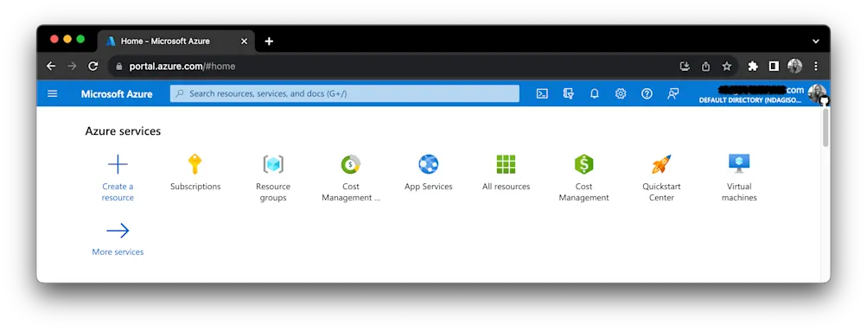Open portal Settings gear icon

click(x=621, y=94)
